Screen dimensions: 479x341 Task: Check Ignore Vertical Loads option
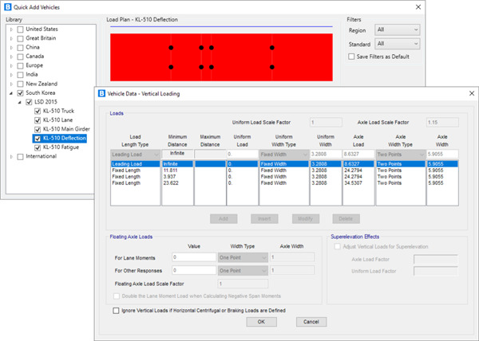(x=118, y=310)
